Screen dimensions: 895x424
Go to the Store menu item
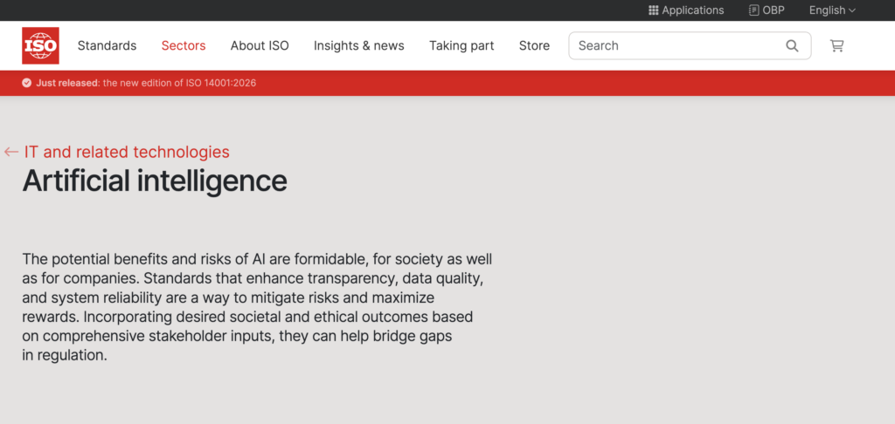point(534,45)
